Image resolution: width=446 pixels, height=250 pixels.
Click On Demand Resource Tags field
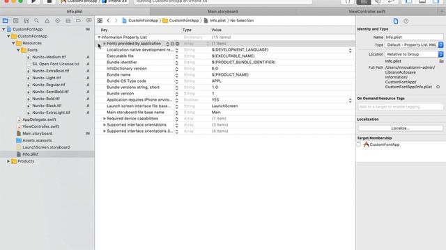coord(400,107)
